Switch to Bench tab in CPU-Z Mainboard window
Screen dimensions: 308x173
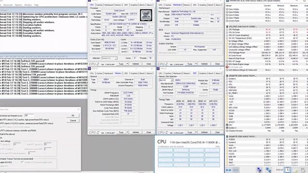tap(211, 5)
